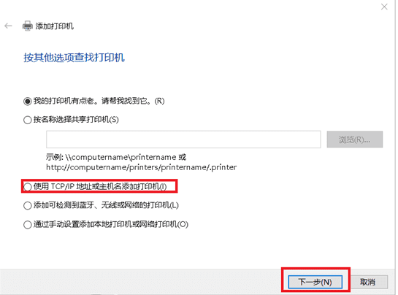The height and width of the screenshot is (295, 398).
Task: Click the 取消 cancel button
Action: click(x=368, y=282)
